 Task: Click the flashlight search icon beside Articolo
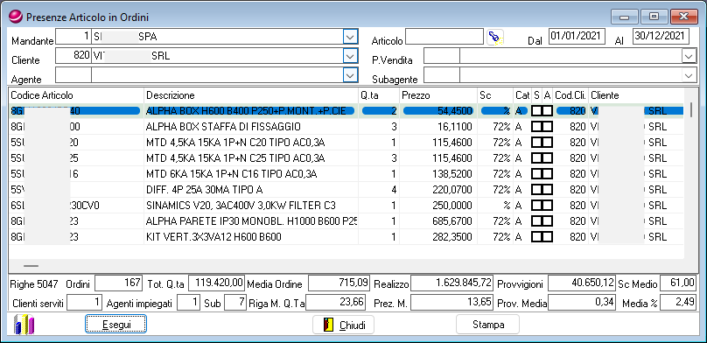(x=495, y=38)
